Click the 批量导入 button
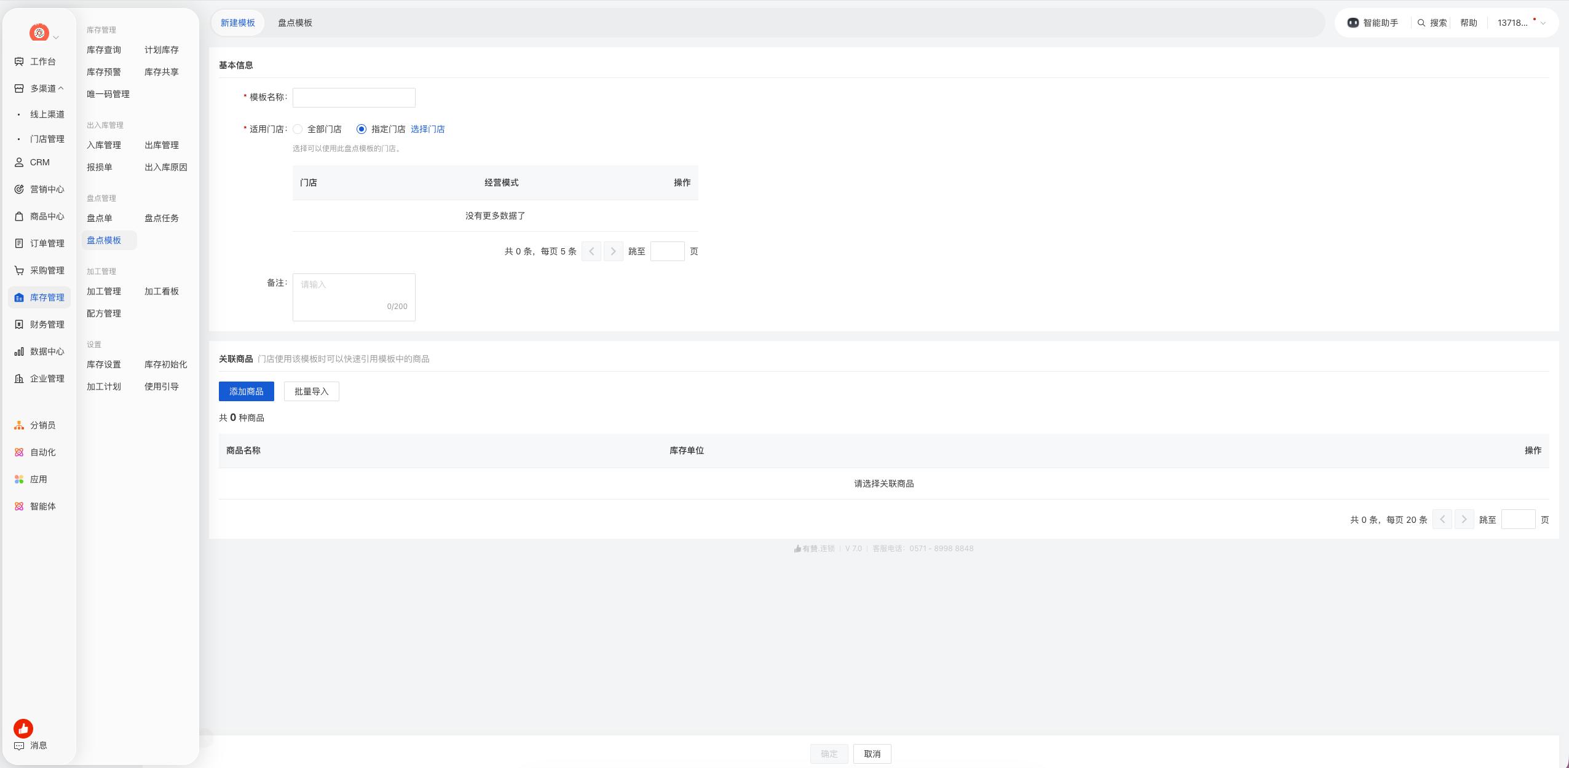 pyautogui.click(x=312, y=391)
